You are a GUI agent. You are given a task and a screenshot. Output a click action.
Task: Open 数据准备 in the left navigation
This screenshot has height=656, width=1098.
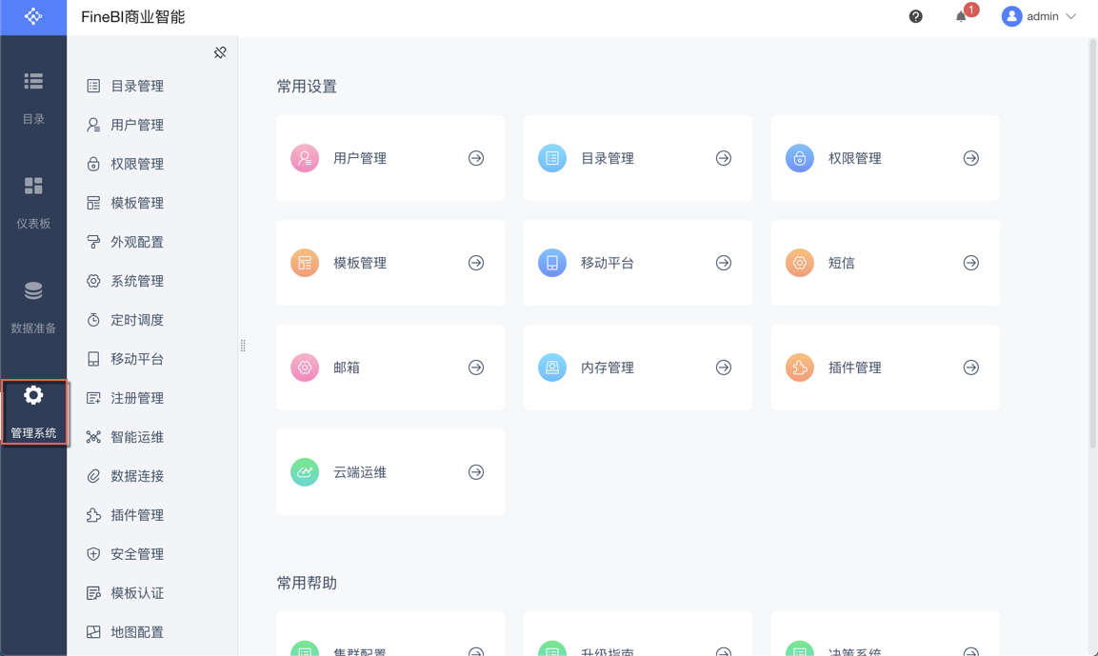pos(33,308)
